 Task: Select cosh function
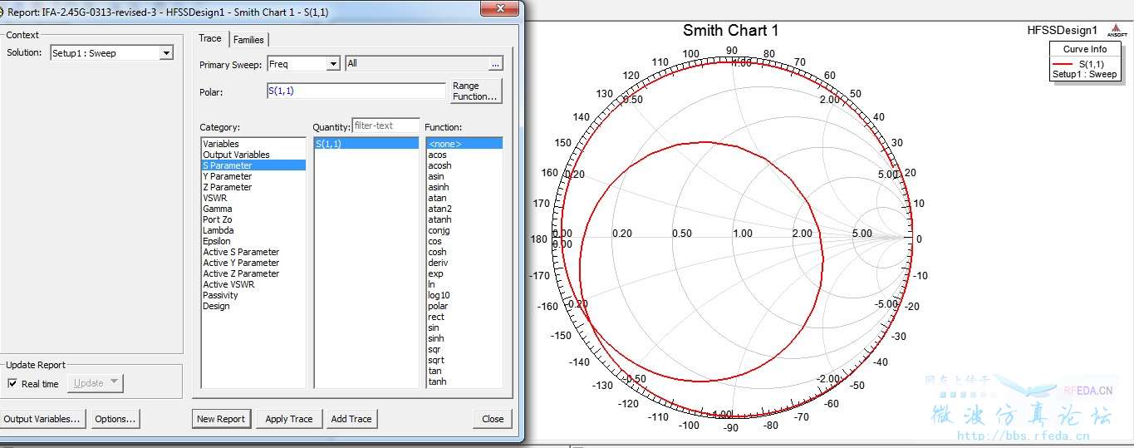pyautogui.click(x=464, y=252)
